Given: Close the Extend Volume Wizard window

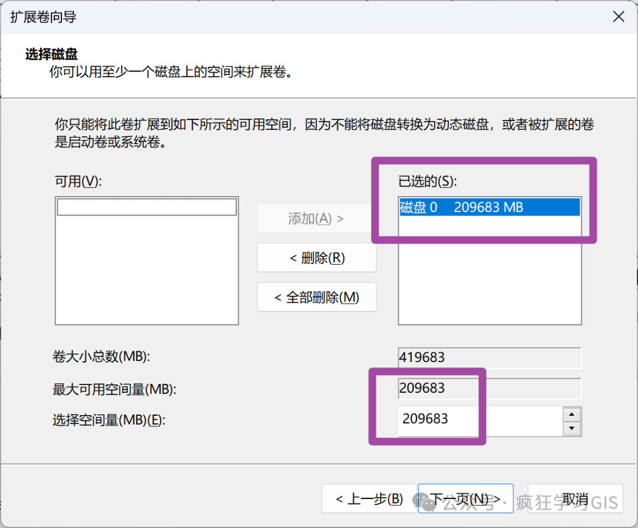Looking at the screenshot, I should pos(619,17).
